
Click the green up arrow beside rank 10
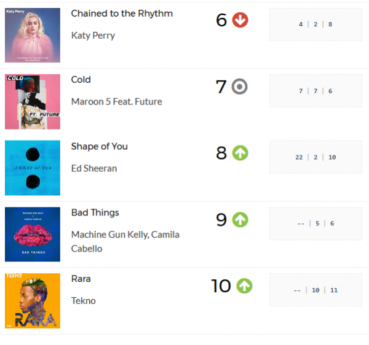(244, 286)
